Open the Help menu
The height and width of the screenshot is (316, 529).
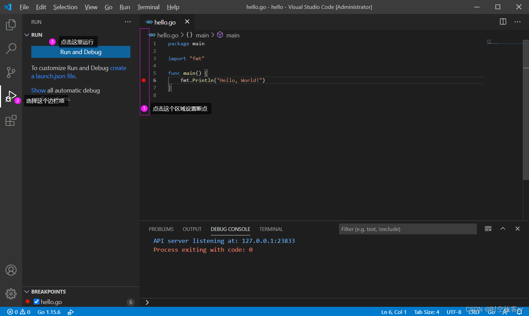(x=173, y=7)
